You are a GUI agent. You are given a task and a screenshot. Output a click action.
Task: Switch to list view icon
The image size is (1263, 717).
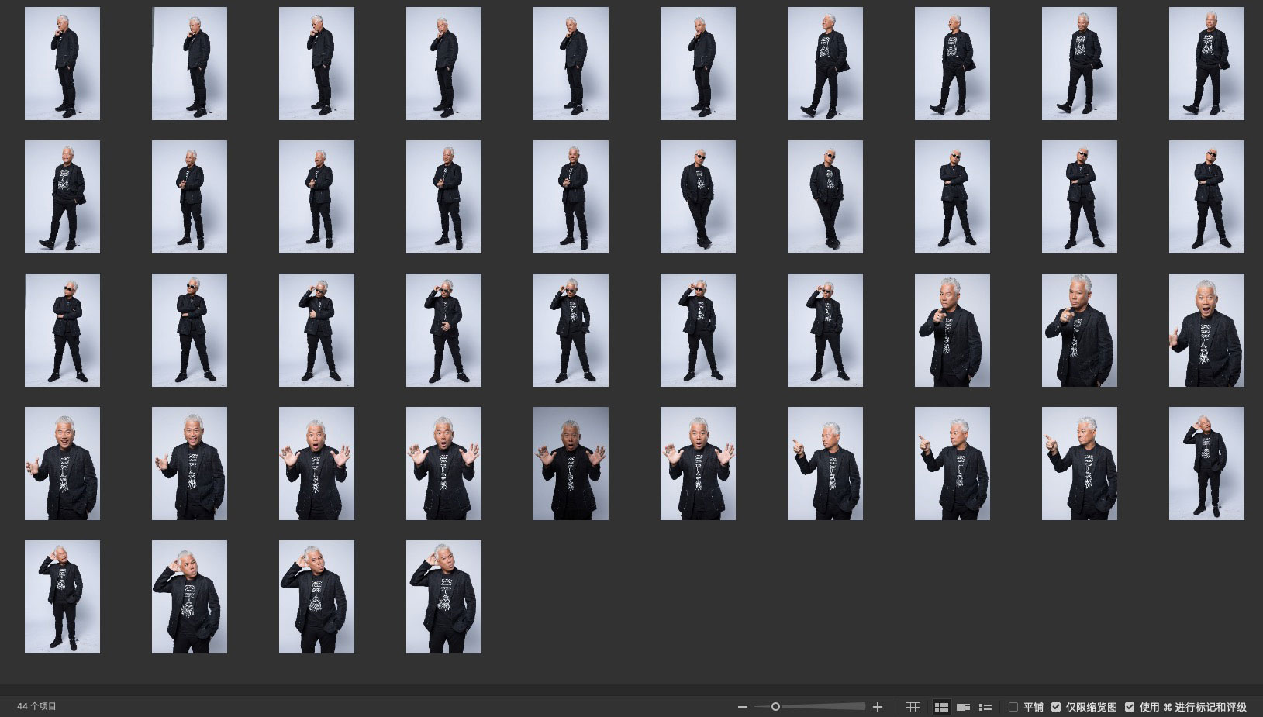(985, 707)
